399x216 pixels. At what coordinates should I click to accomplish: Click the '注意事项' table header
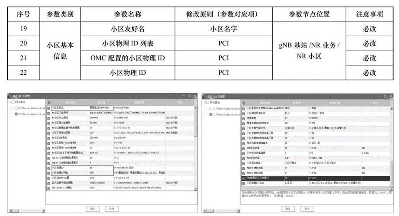(370, 14)
